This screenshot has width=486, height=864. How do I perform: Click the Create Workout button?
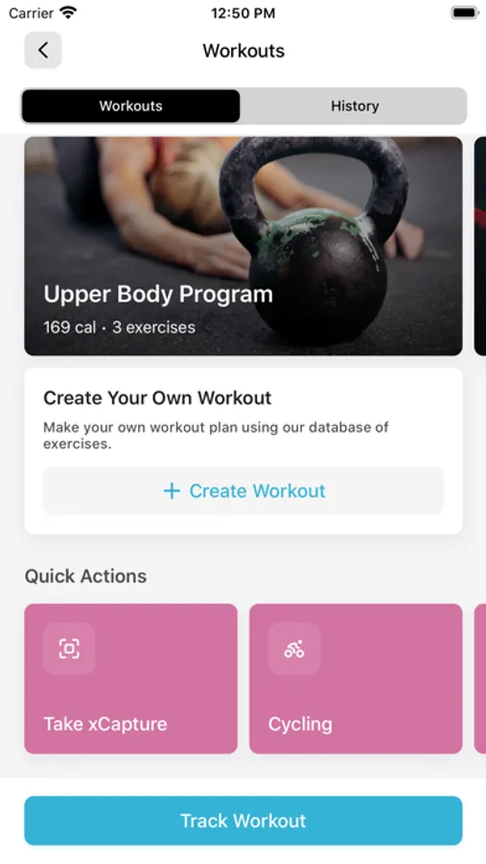coord(243,491)
